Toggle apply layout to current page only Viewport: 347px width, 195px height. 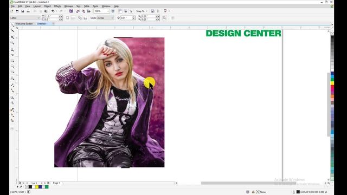pyautogui.click(x=85, y=18)
